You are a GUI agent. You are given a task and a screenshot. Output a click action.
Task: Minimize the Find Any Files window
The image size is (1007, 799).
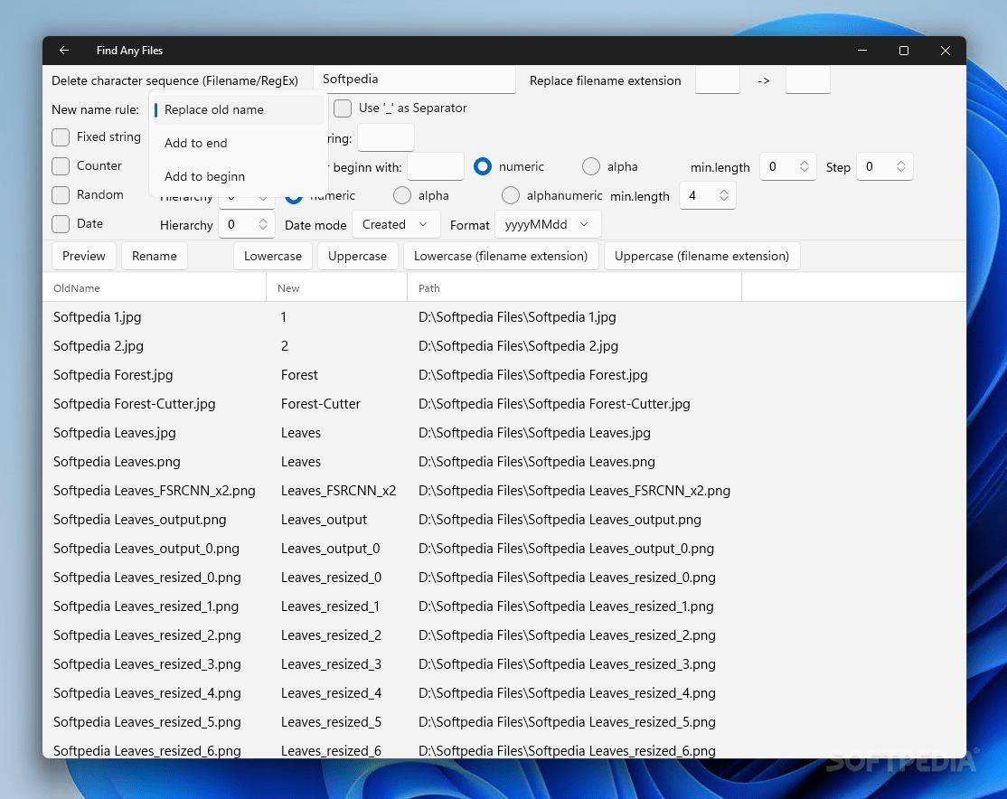[861, 50]
